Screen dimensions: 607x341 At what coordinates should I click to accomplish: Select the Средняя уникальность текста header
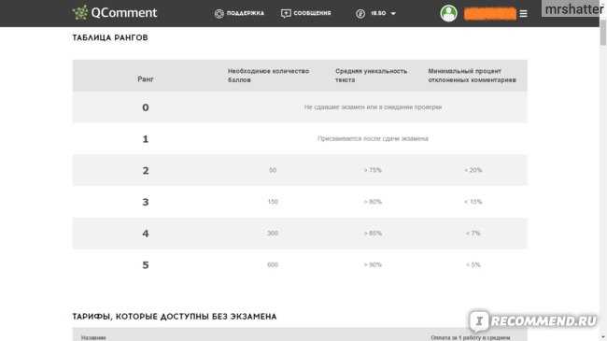pos(372,76)
